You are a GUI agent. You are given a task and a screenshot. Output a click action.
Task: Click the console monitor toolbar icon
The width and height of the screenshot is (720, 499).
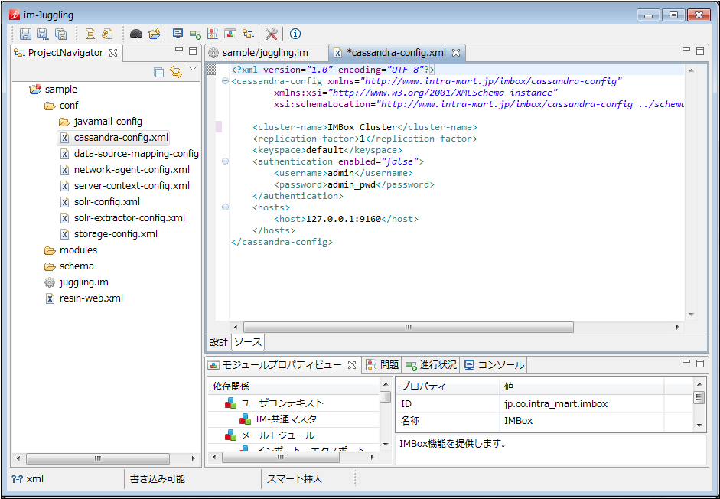[178, 34]
